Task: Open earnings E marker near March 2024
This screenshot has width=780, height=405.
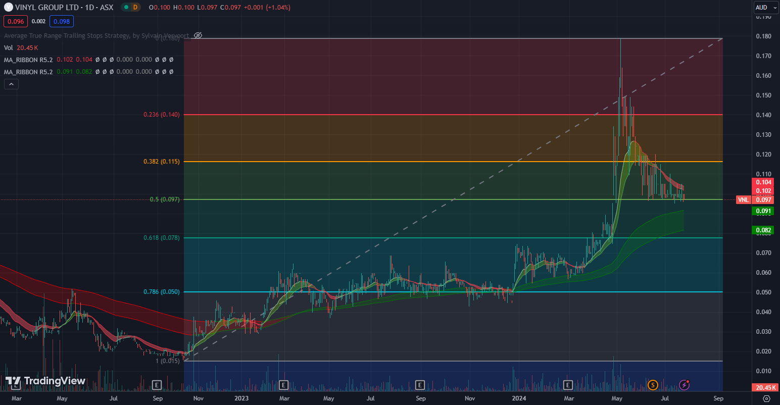Action: point(568,385)
